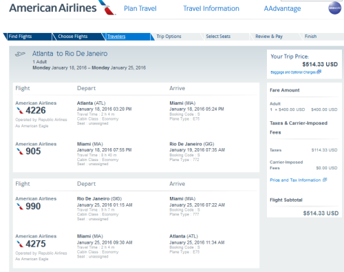Open the Price and Tax Information link

295,180
